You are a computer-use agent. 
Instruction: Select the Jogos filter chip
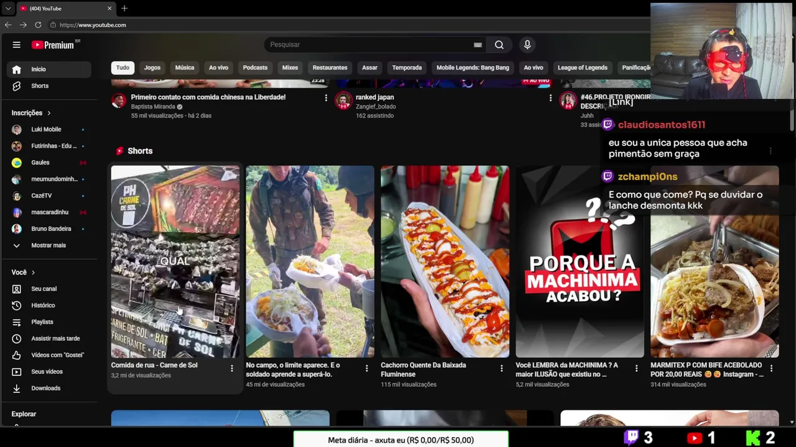(152, 68)
